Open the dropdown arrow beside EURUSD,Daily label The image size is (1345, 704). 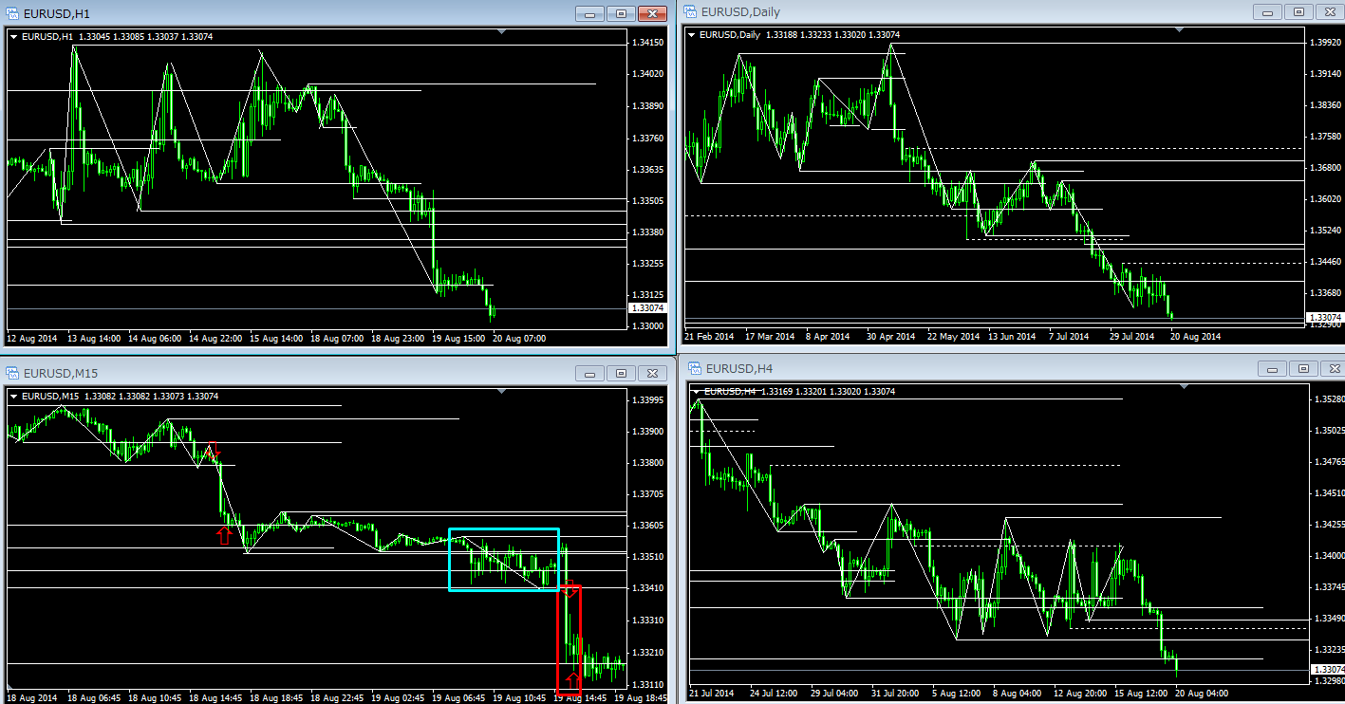[691, 35]
